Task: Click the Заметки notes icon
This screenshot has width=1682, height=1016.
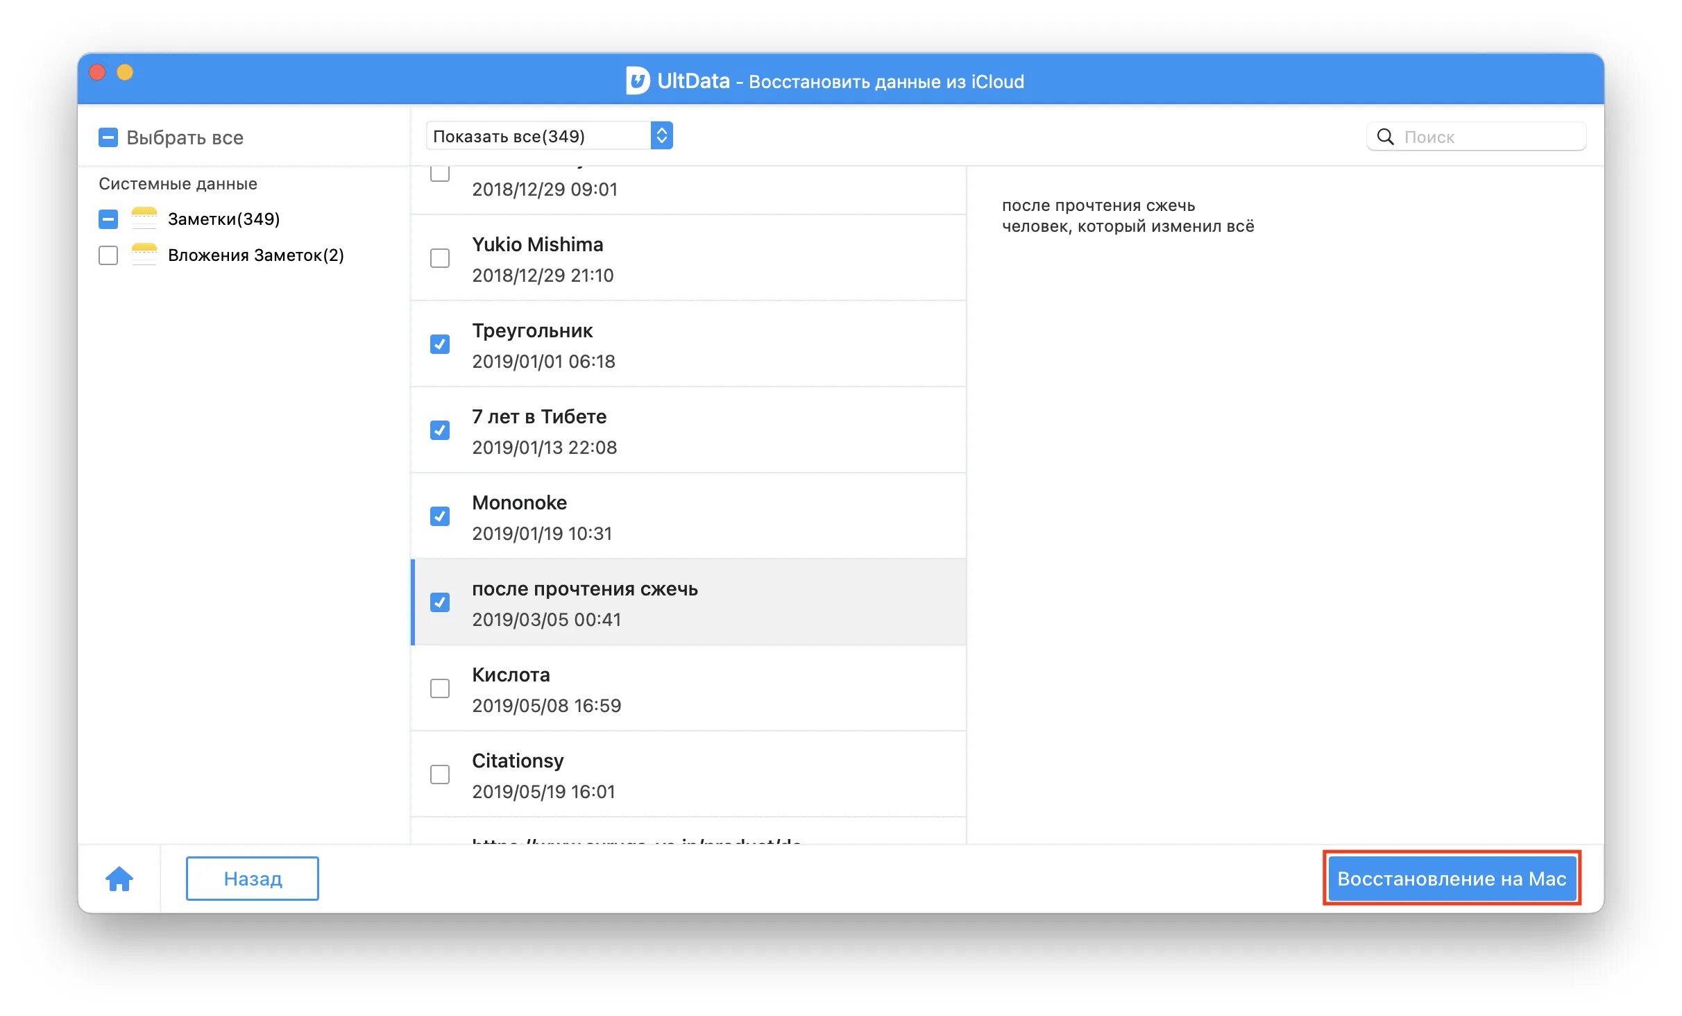Action: click(x=144, y=219)
